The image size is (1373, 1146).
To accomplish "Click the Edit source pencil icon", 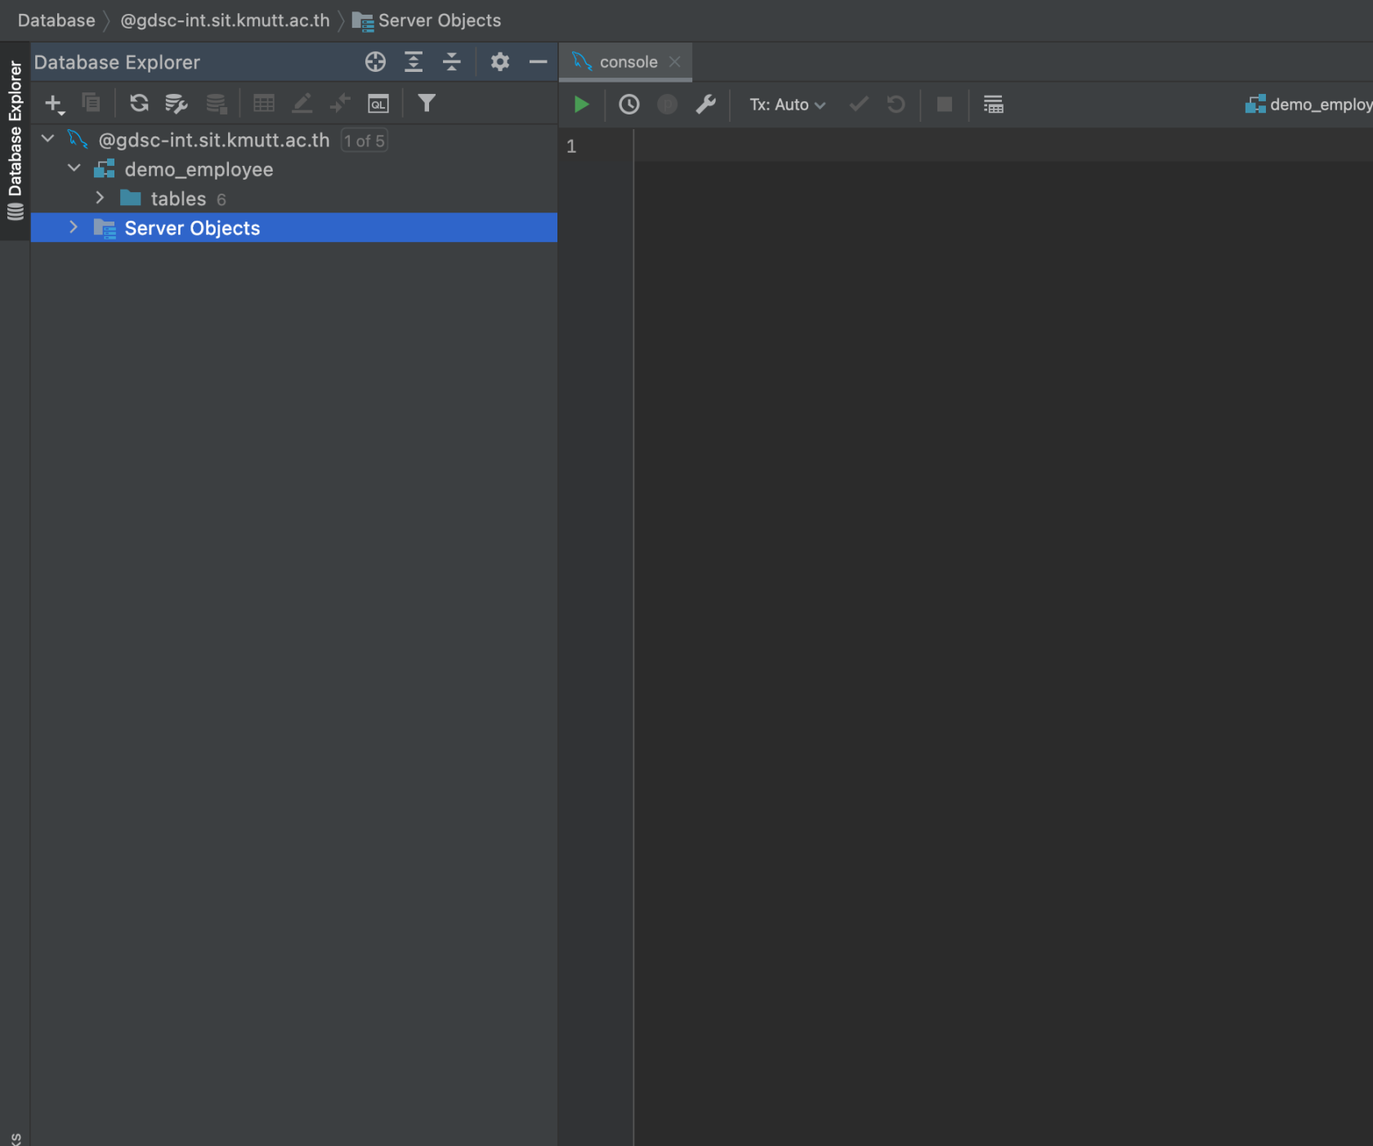I will tap(302, 103).
